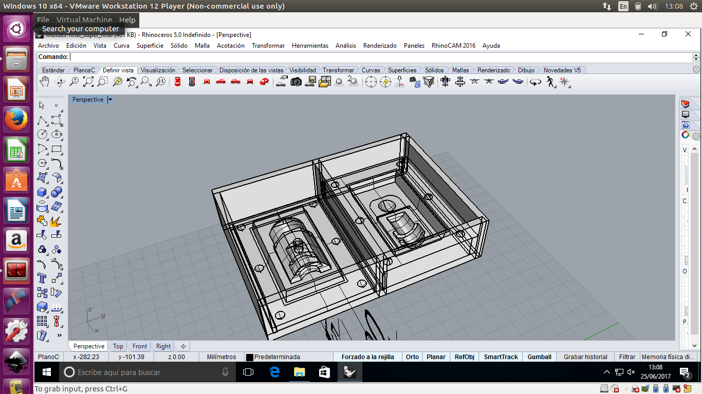Viewport: 702px width, 394px height.
Task: Click the solid Box creation tool
Action: [x=42, y=192]
